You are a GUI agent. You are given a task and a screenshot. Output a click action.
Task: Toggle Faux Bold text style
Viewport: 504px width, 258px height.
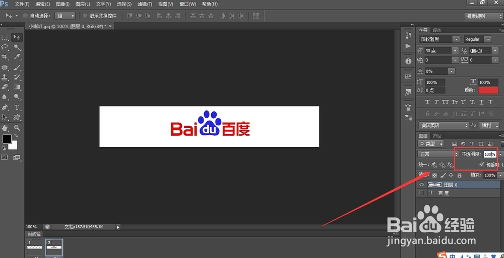(427, 102)
